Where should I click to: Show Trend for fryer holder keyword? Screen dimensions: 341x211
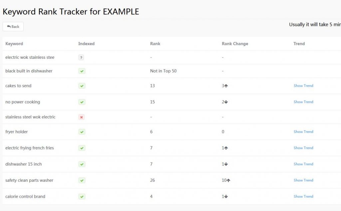[x=303, y=132]
